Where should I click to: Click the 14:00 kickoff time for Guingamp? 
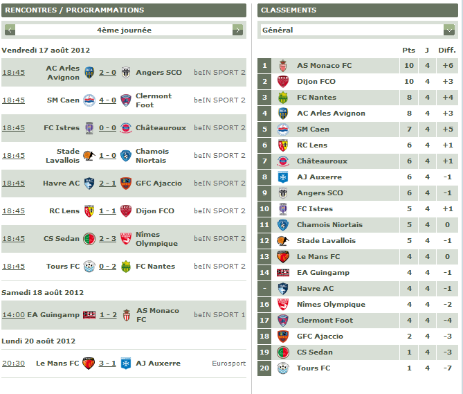(x=14, y=315)
